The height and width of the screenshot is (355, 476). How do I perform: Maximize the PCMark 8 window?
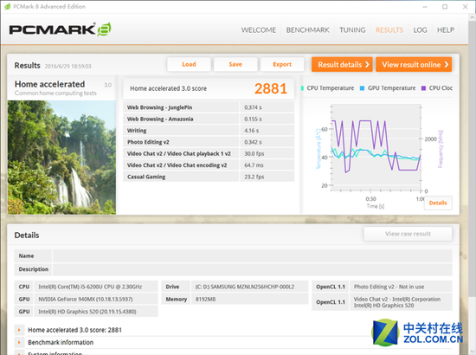pos(445,6)
